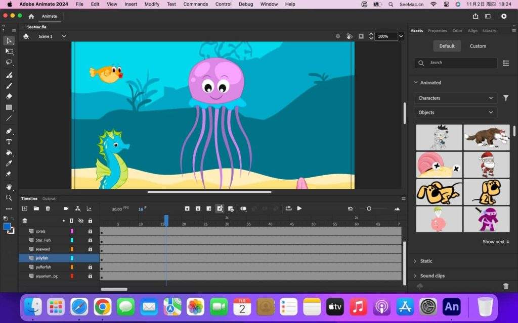
Task: Activate the Hand tool
Action: 9,187
